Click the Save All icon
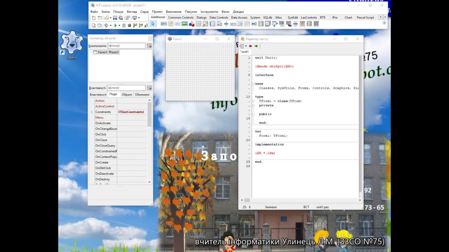Screen dimensions: 449x252 (121, 18)
